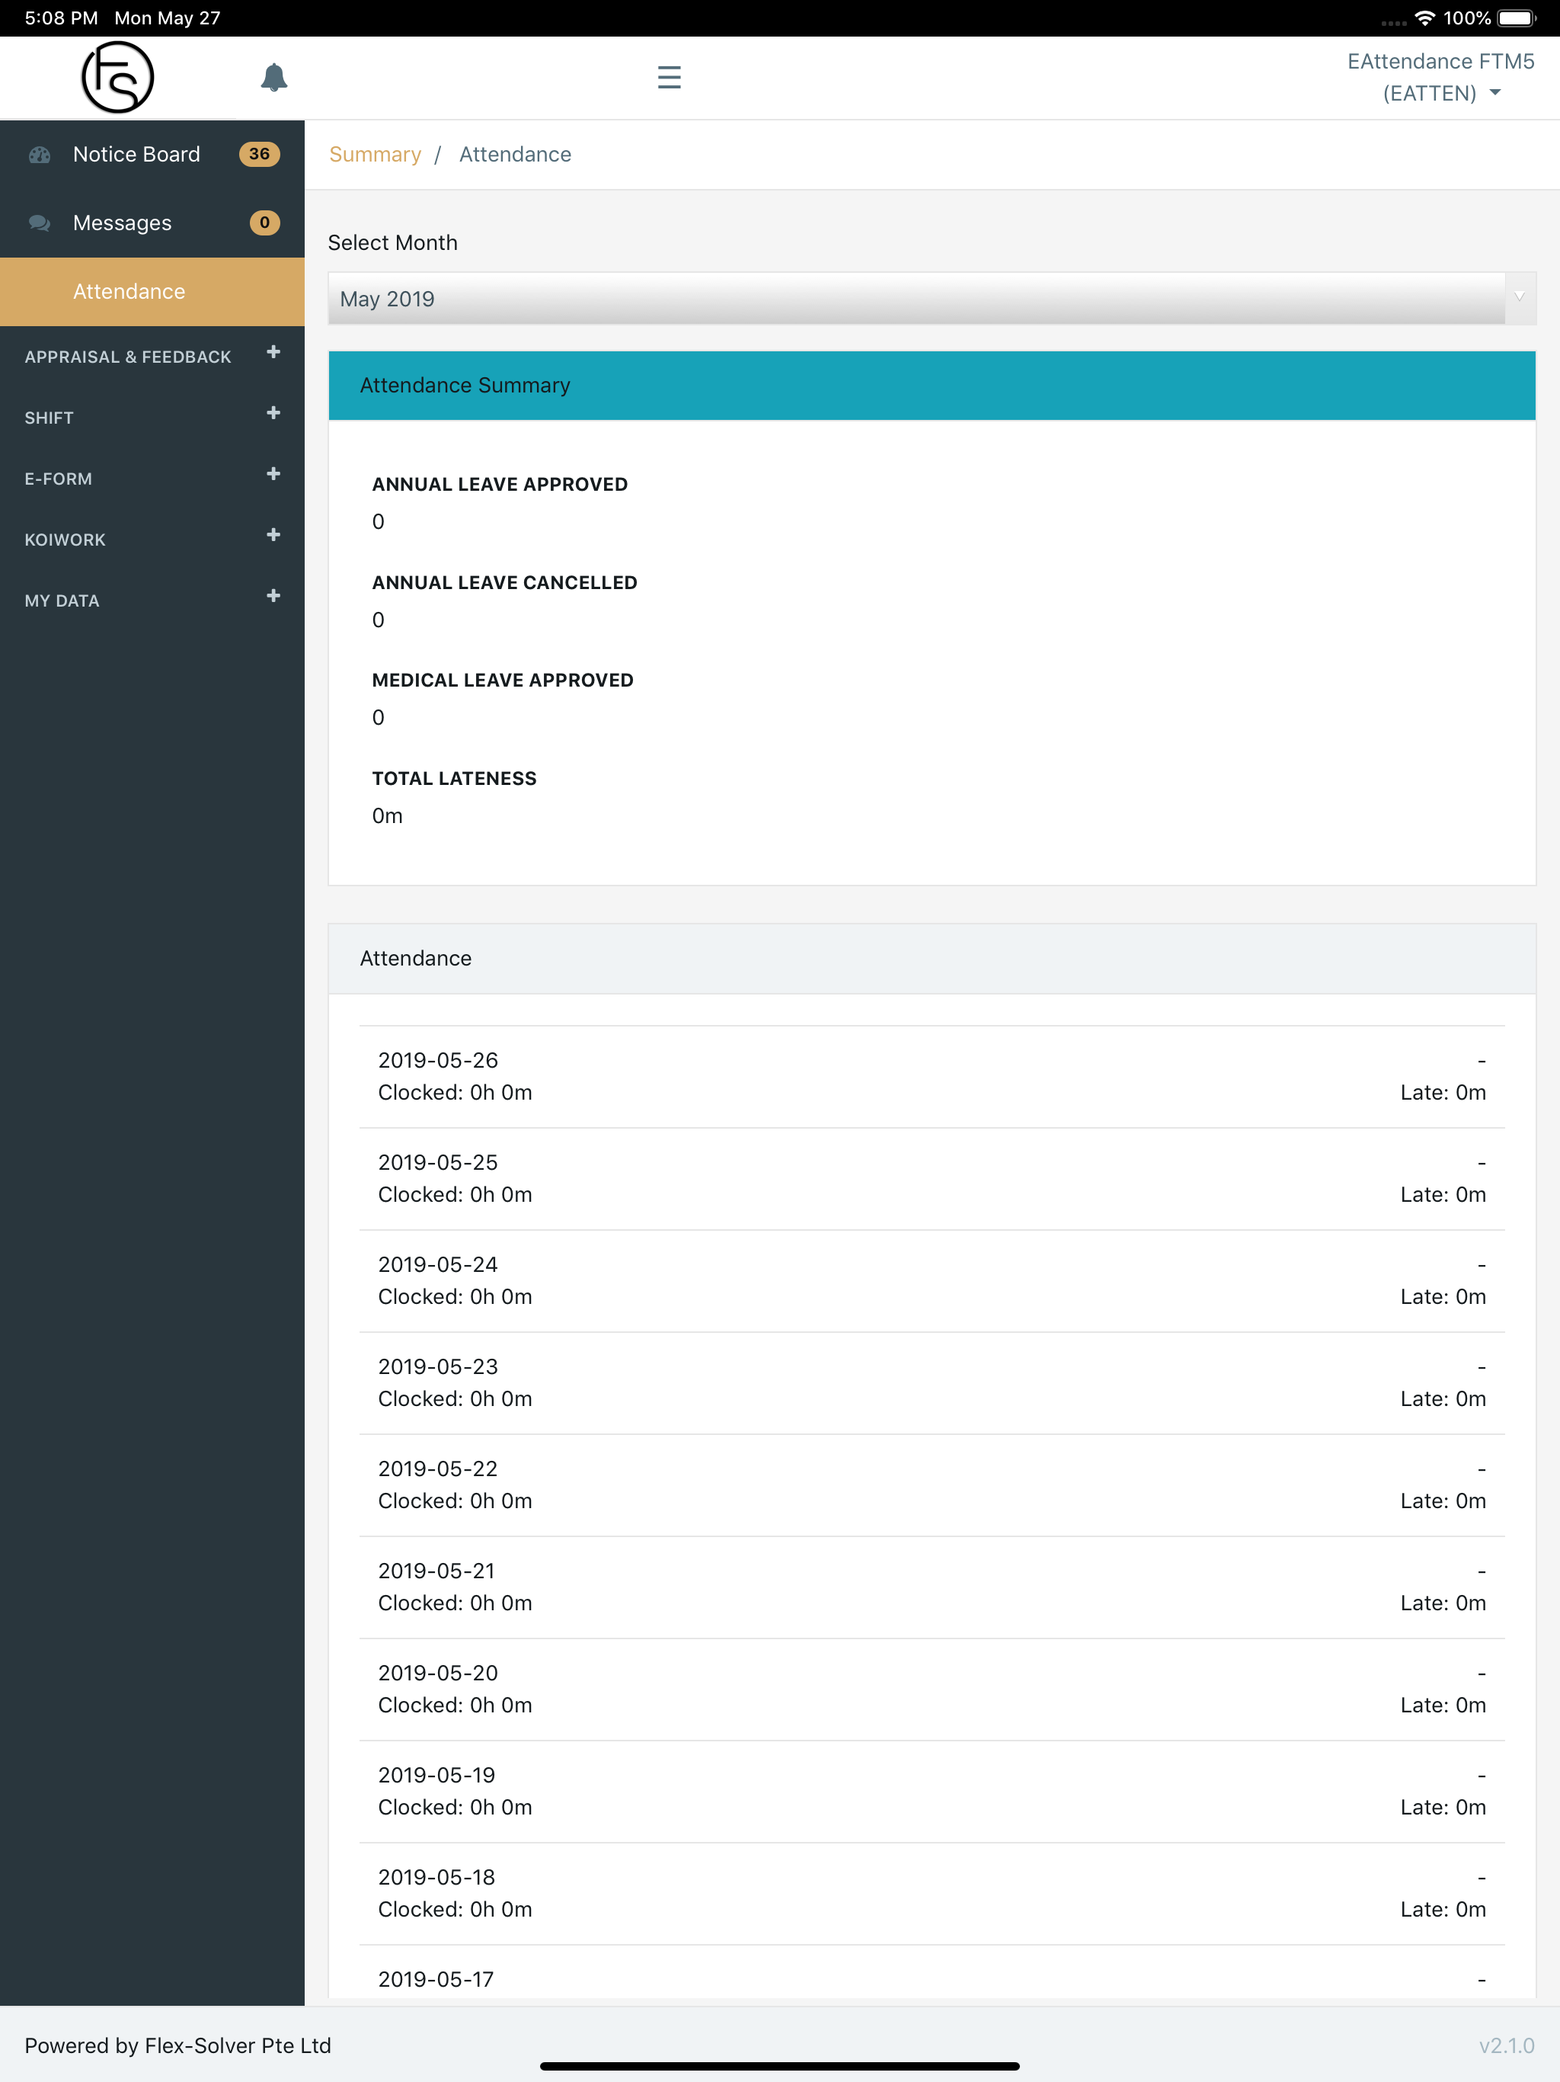The image size is (1560, 2082).
Task: Open the EAttendance FTM5 account dropdown
Action: tap(1440, 77)
